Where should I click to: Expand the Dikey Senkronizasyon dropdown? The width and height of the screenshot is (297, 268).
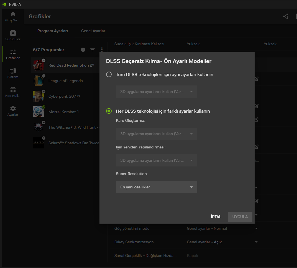coord(256,242)
